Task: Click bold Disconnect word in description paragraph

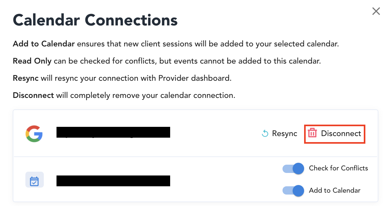Action: point(33,95)
